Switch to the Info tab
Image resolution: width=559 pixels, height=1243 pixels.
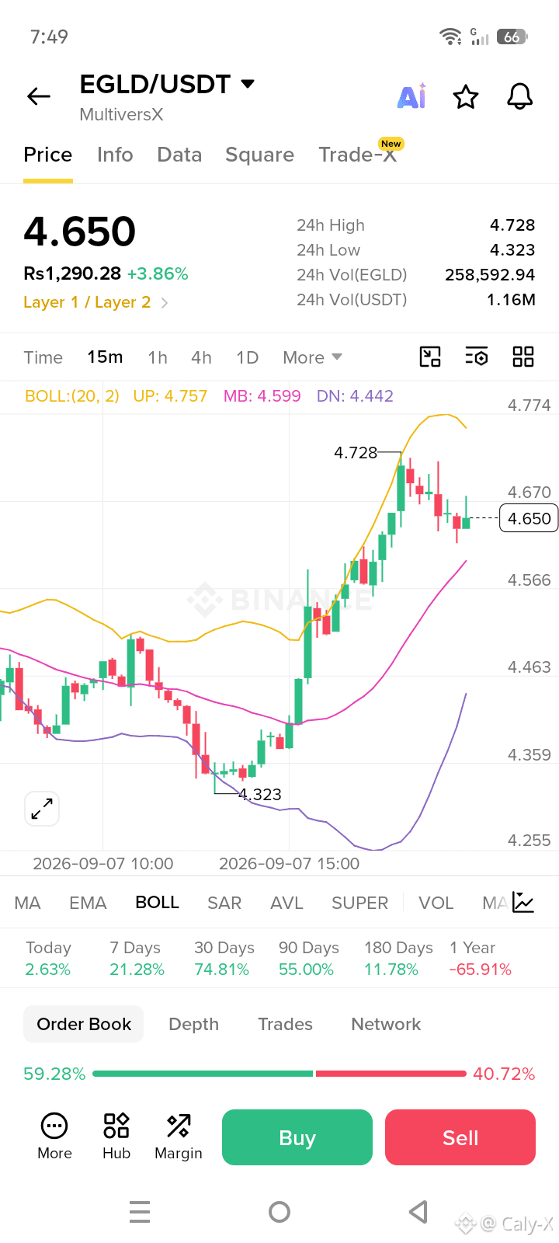[115, 155]
